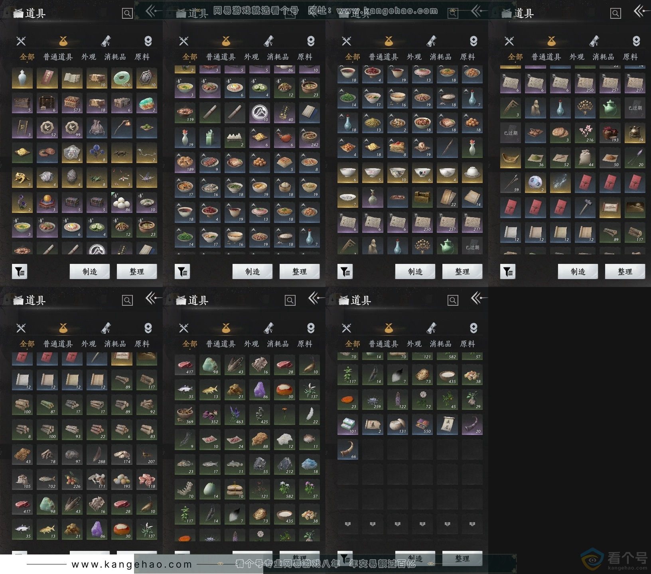651x574 pixels.
Task: Select the blue ore with count 18
Action: (310, 465)
